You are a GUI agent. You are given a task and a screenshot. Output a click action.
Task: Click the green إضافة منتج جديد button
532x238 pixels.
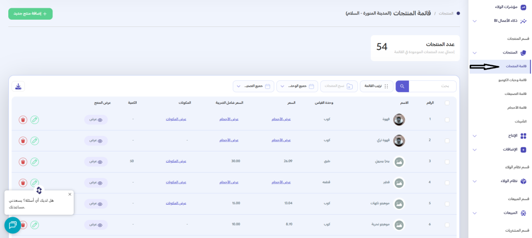tap(30, 13)
